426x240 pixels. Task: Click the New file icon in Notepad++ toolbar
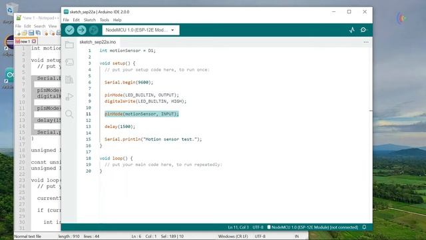pos(18,33)
